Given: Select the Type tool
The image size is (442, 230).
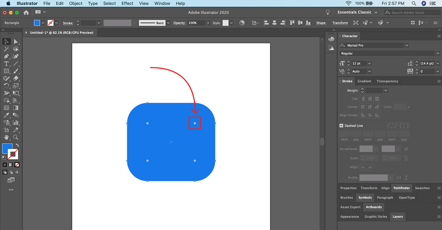Looking at the screenshot, I should (x=6, y=64).
